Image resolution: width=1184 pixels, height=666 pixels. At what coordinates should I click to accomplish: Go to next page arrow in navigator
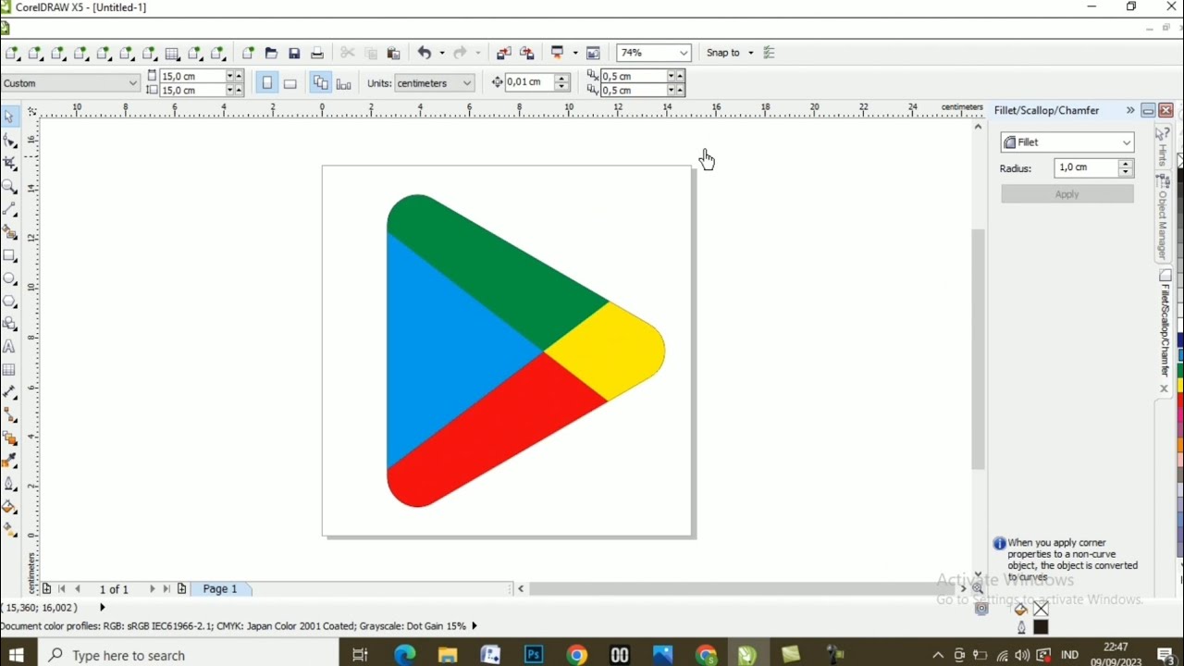(x=153, y=589)
